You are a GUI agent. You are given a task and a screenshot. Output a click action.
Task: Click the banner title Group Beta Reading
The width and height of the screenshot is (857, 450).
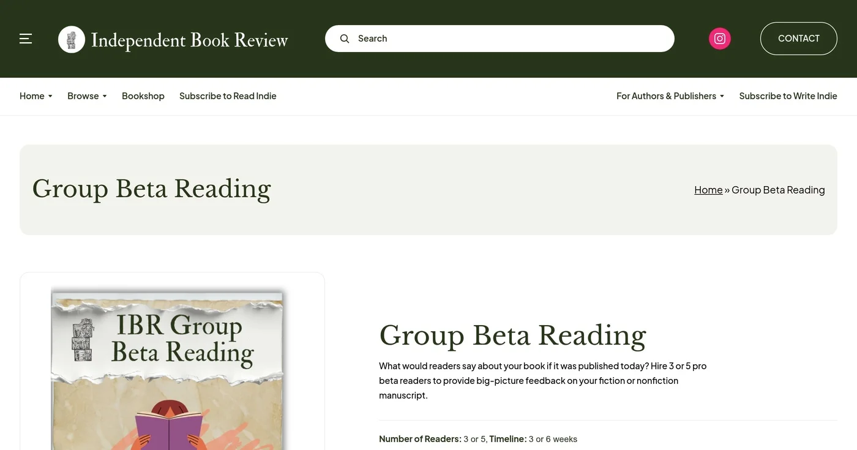152,189
